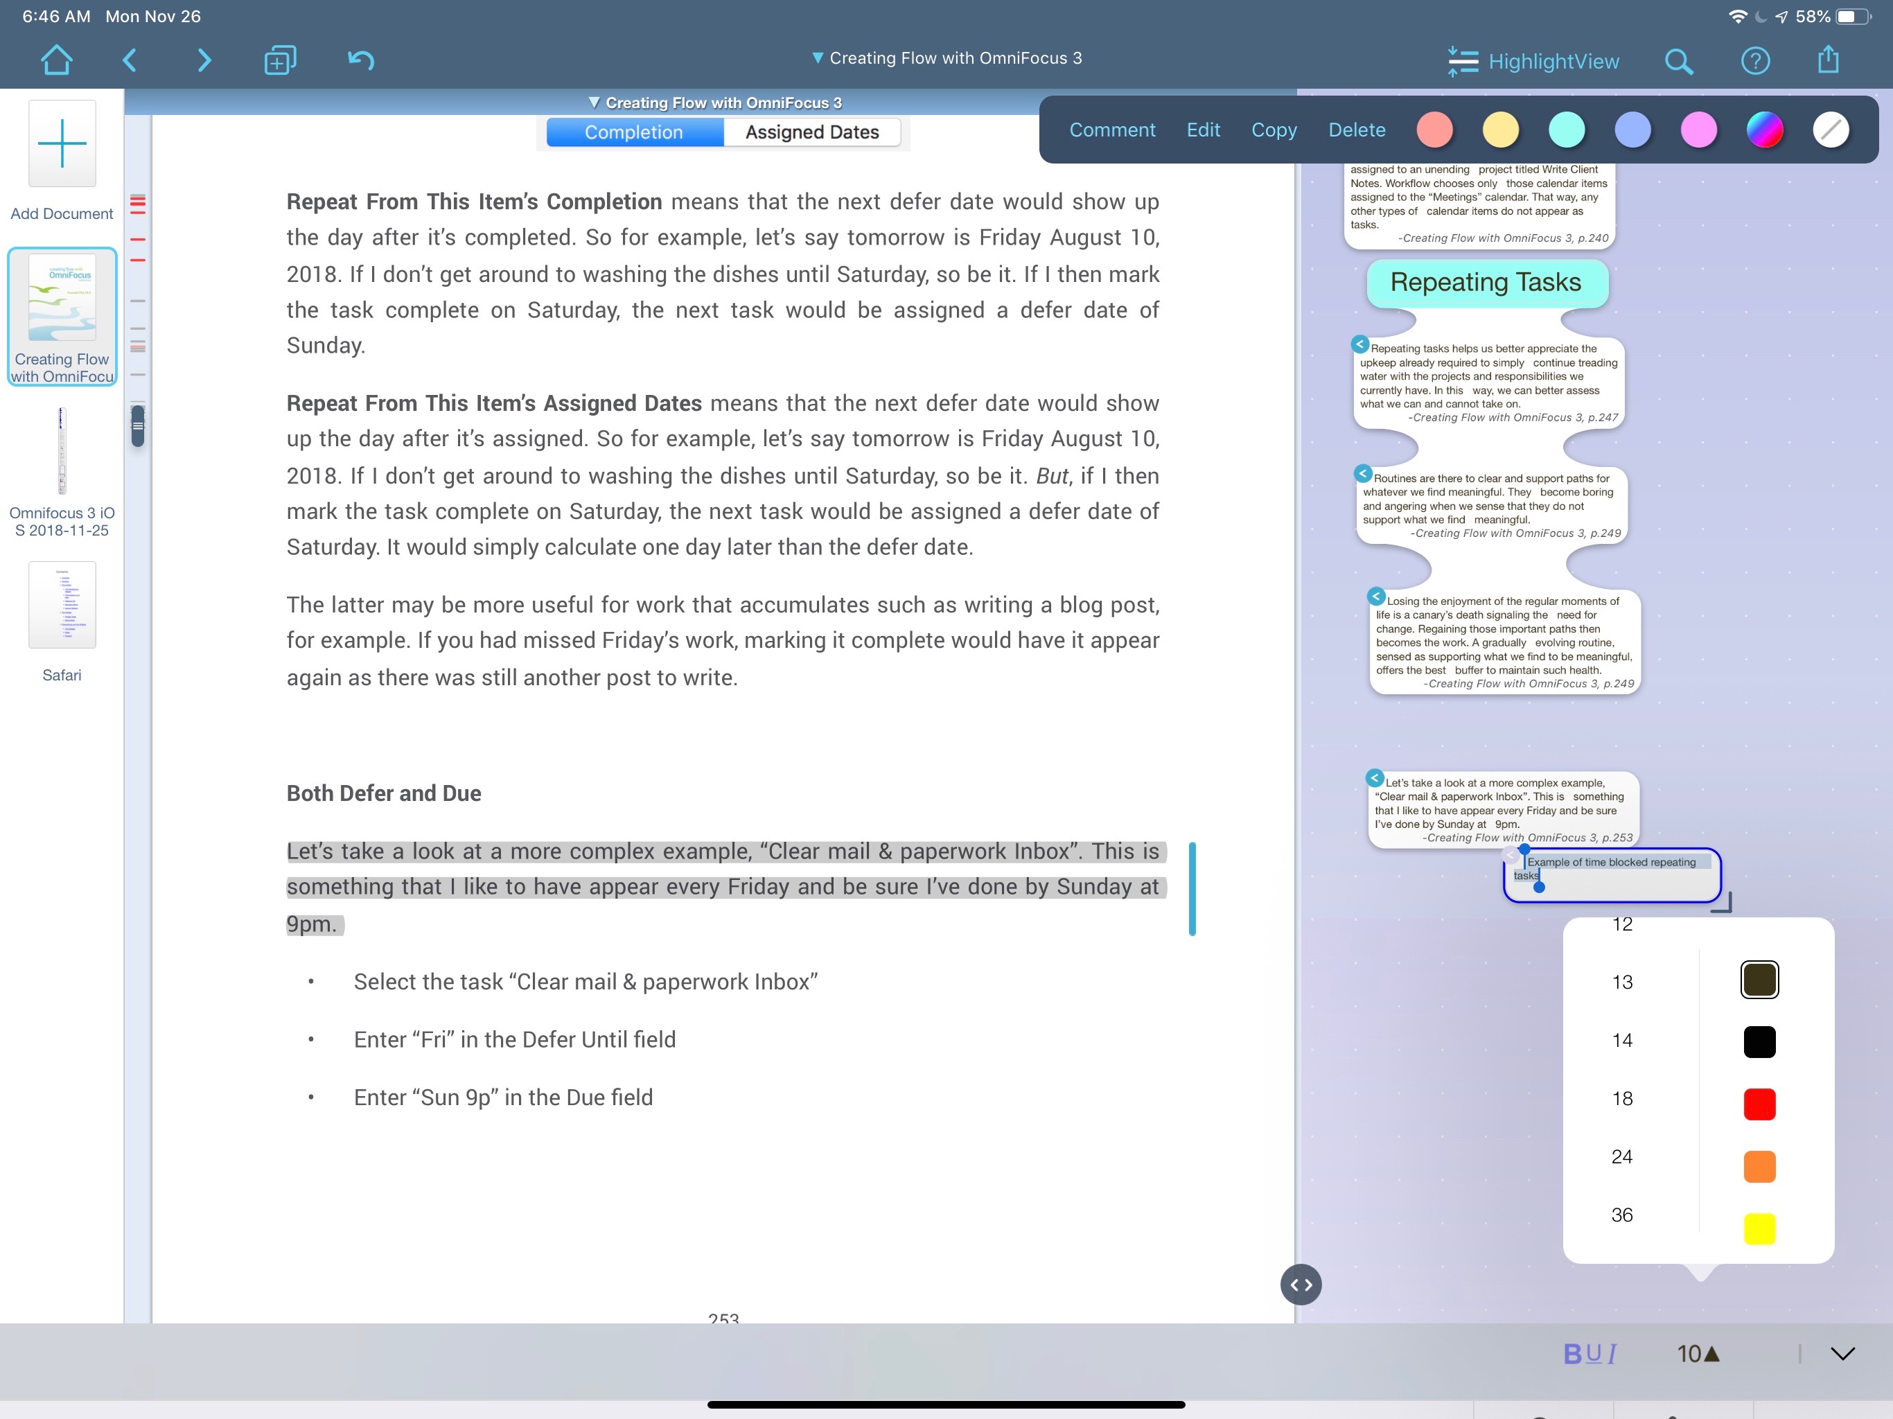The height and width of the screenshot is (1419, 1893).
Task: Jump to source of 'Repeating tasks helps' note
Action: coord(1360,344)
